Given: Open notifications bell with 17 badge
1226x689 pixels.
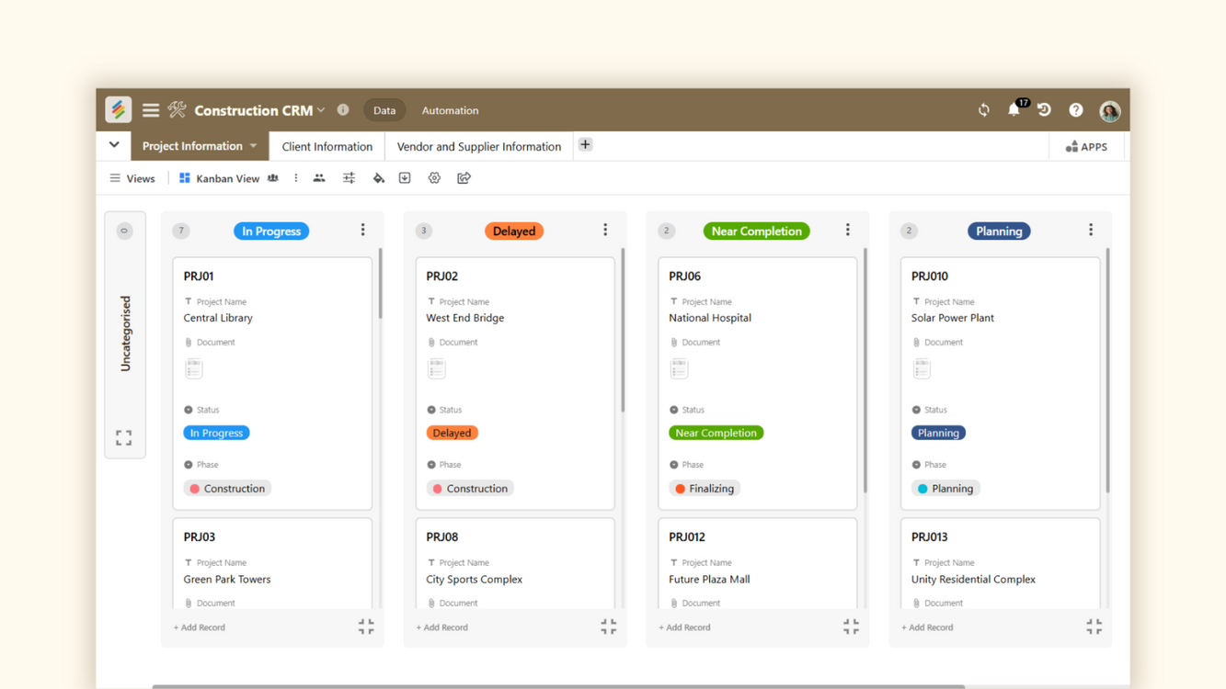Looking at the screenshot, I should point(1014,109).
